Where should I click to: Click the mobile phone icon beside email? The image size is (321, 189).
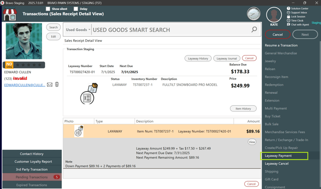(57, 84)
